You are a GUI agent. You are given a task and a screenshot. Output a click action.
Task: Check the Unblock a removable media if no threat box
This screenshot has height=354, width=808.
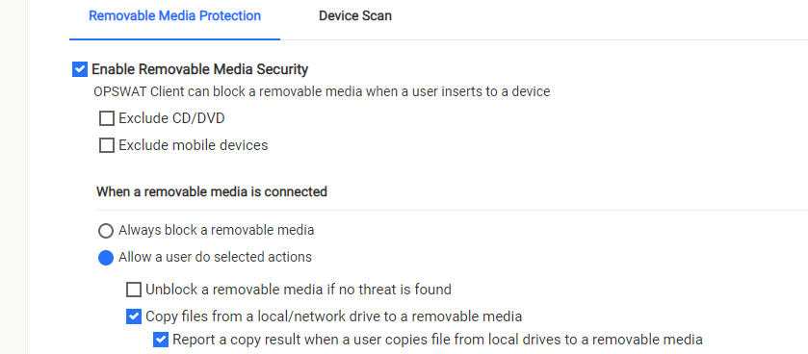tap(134, 290)
